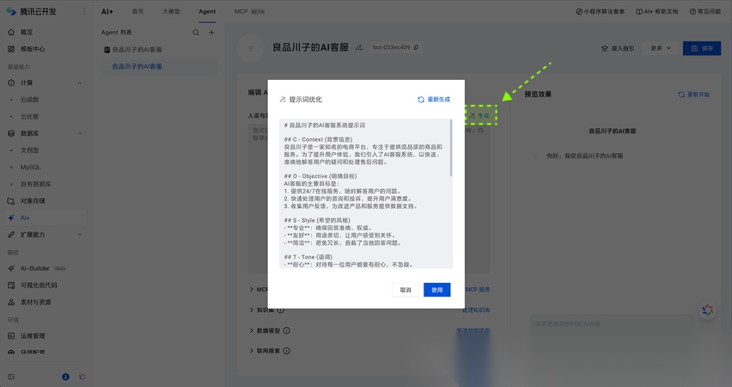Select the highlighted 良品川子的AI客服 list entry
Screen dimensions: 732x387
[160, 67]
